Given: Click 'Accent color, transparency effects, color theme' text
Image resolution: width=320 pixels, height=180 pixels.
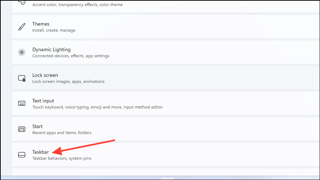Looking at the screenshot, I should (78, 5).
